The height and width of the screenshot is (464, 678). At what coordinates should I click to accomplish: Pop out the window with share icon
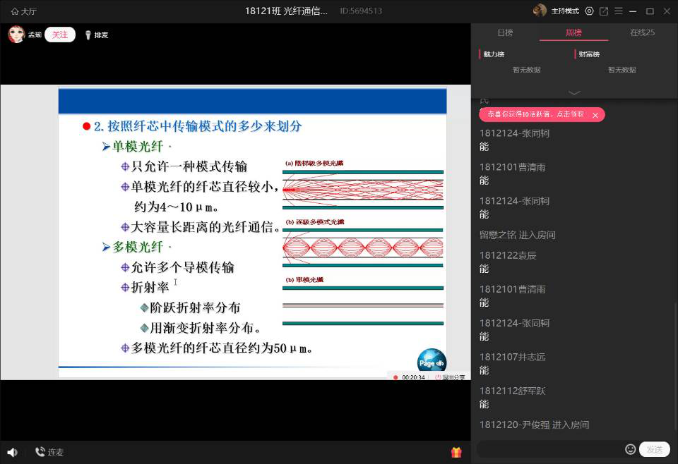pos(604,11)
